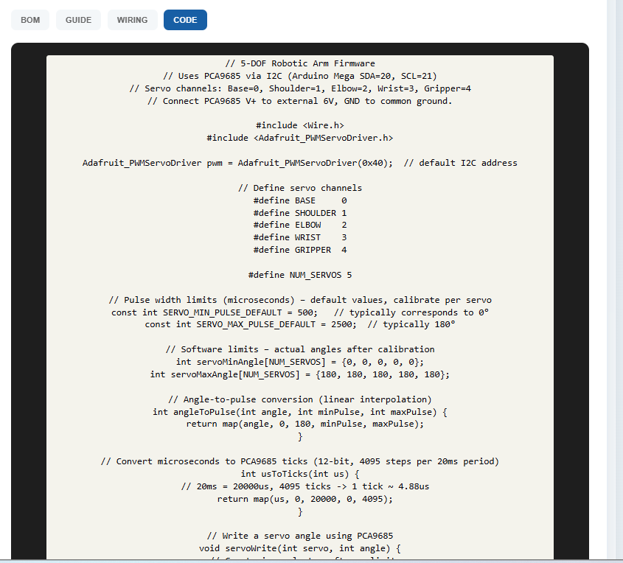
Task: Click the '// Uses PCA9685 via I2C' comment
Action: coord(300,76)
